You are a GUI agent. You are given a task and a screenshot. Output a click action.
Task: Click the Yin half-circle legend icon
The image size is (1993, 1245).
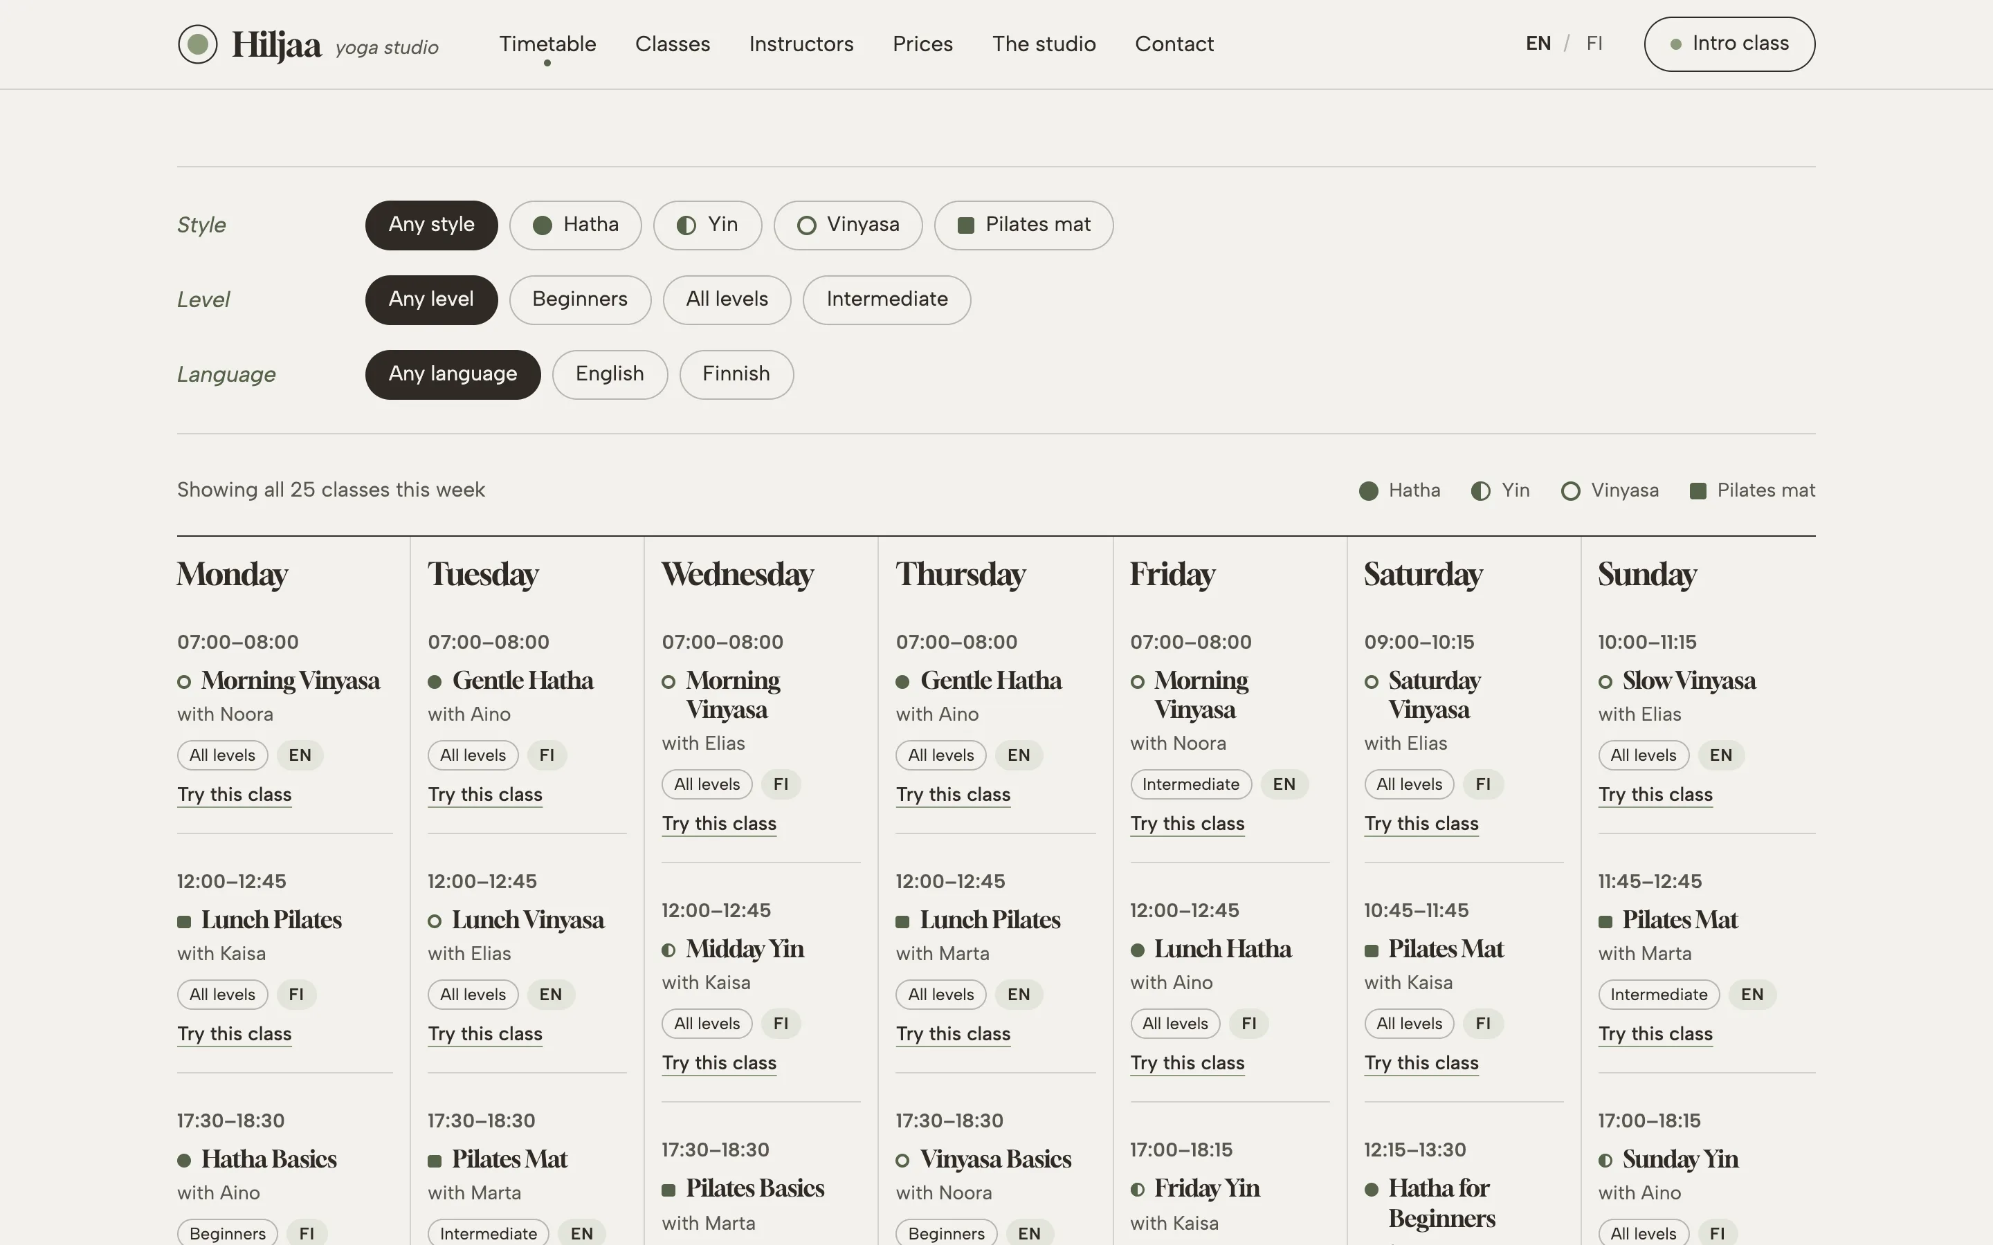pos(1481,491)
